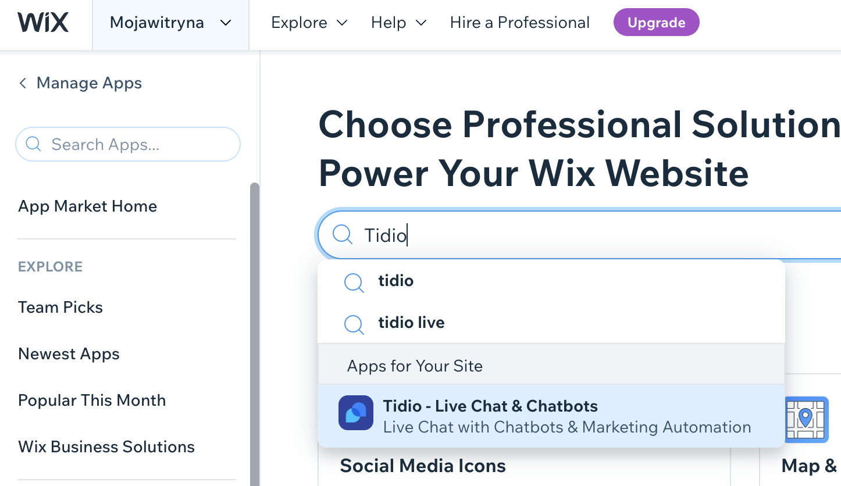Click the search icon beside "tidio live" suggestion

click(354, 324)
